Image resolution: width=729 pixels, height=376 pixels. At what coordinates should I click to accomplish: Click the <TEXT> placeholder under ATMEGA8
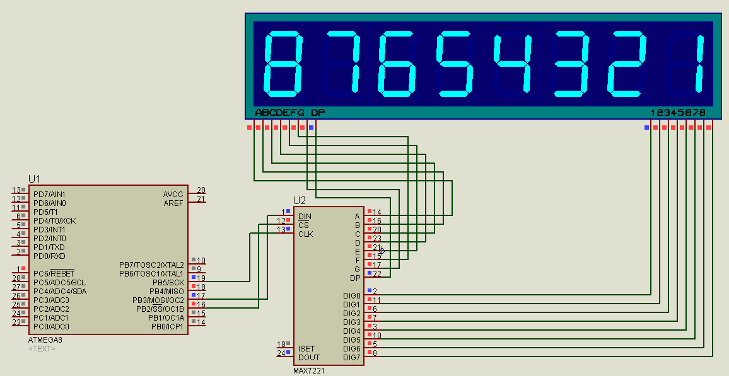pyautogui.click(x=42, y=349)
